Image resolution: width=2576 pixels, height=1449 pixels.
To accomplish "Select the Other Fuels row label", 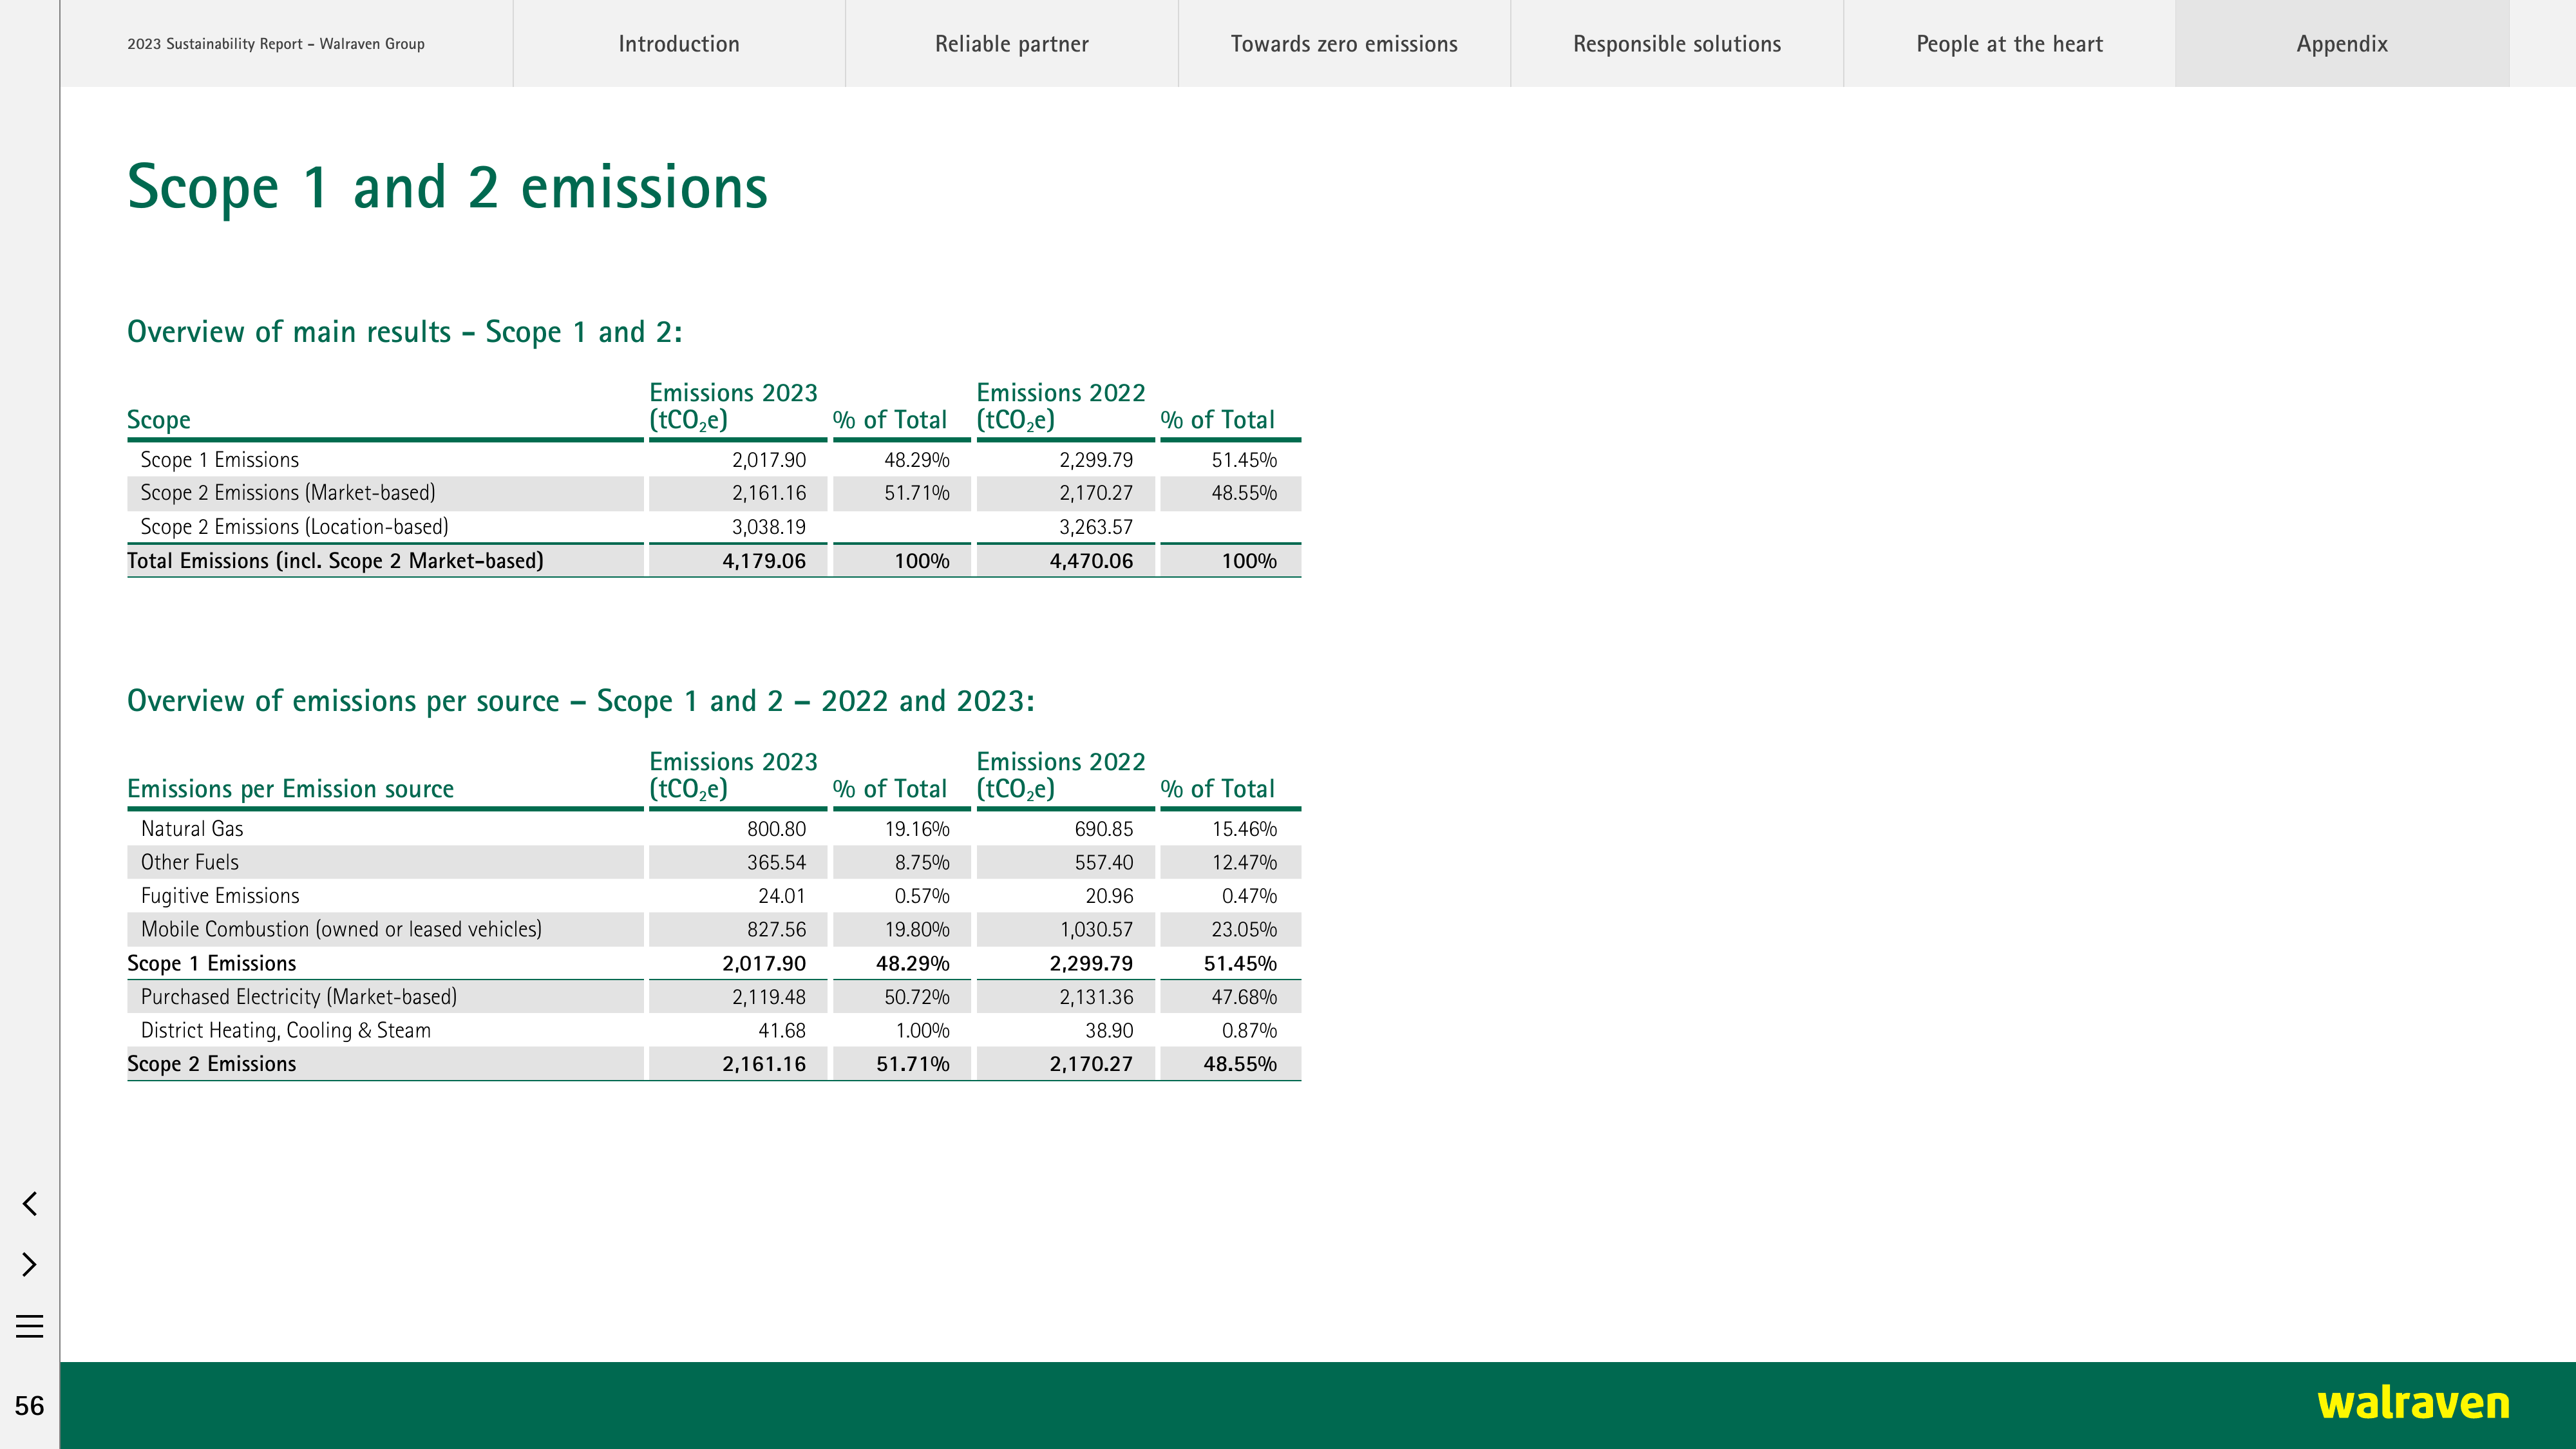I will pyautogui.click(x=190, y=862).
